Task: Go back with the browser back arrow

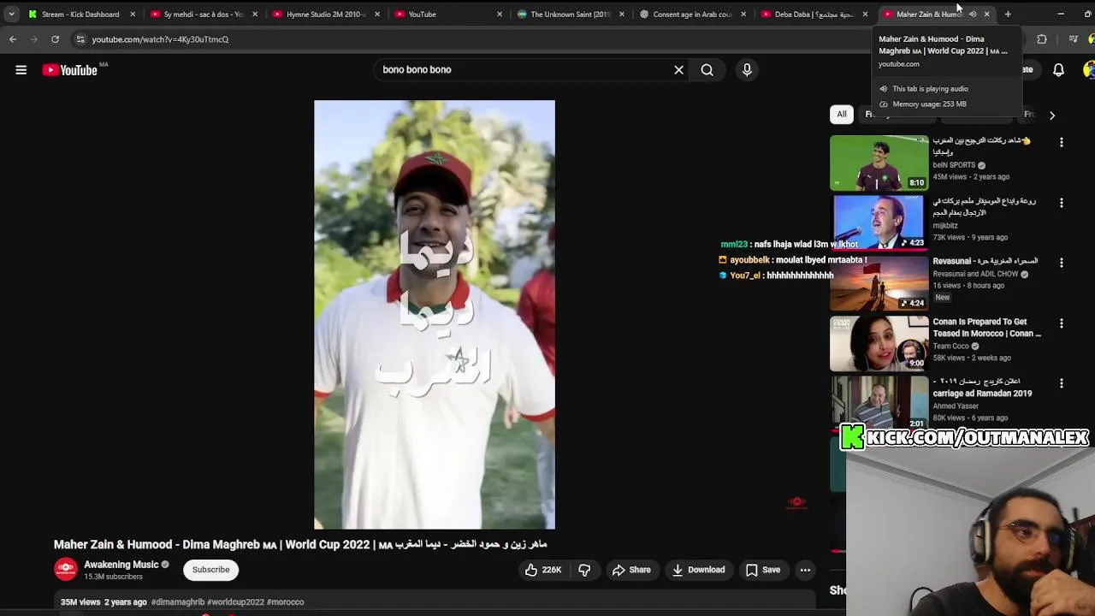Action: click(13, 39)
